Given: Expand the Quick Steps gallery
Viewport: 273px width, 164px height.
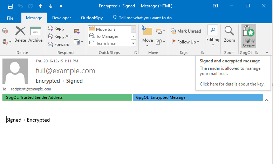Looking at the screenshot, I should (133, 43).
